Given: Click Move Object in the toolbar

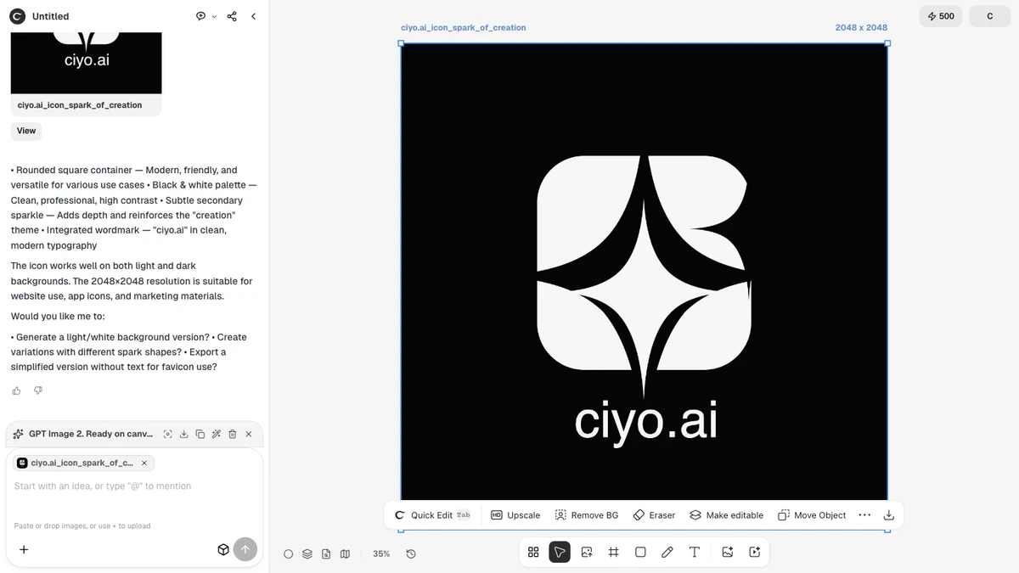Looking at the screenshot, I should pos(812,515).
